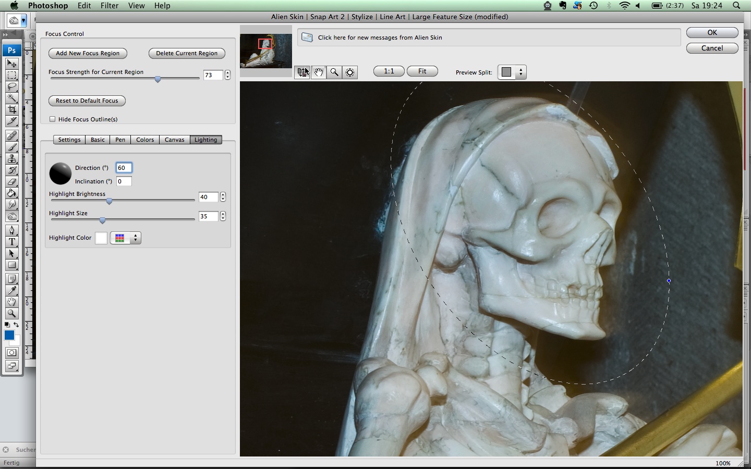This screenshot has height=469, width=751.
Task: Open Time Machine menu bar icon
Action: pyautogui.click(x=593, y=6)
